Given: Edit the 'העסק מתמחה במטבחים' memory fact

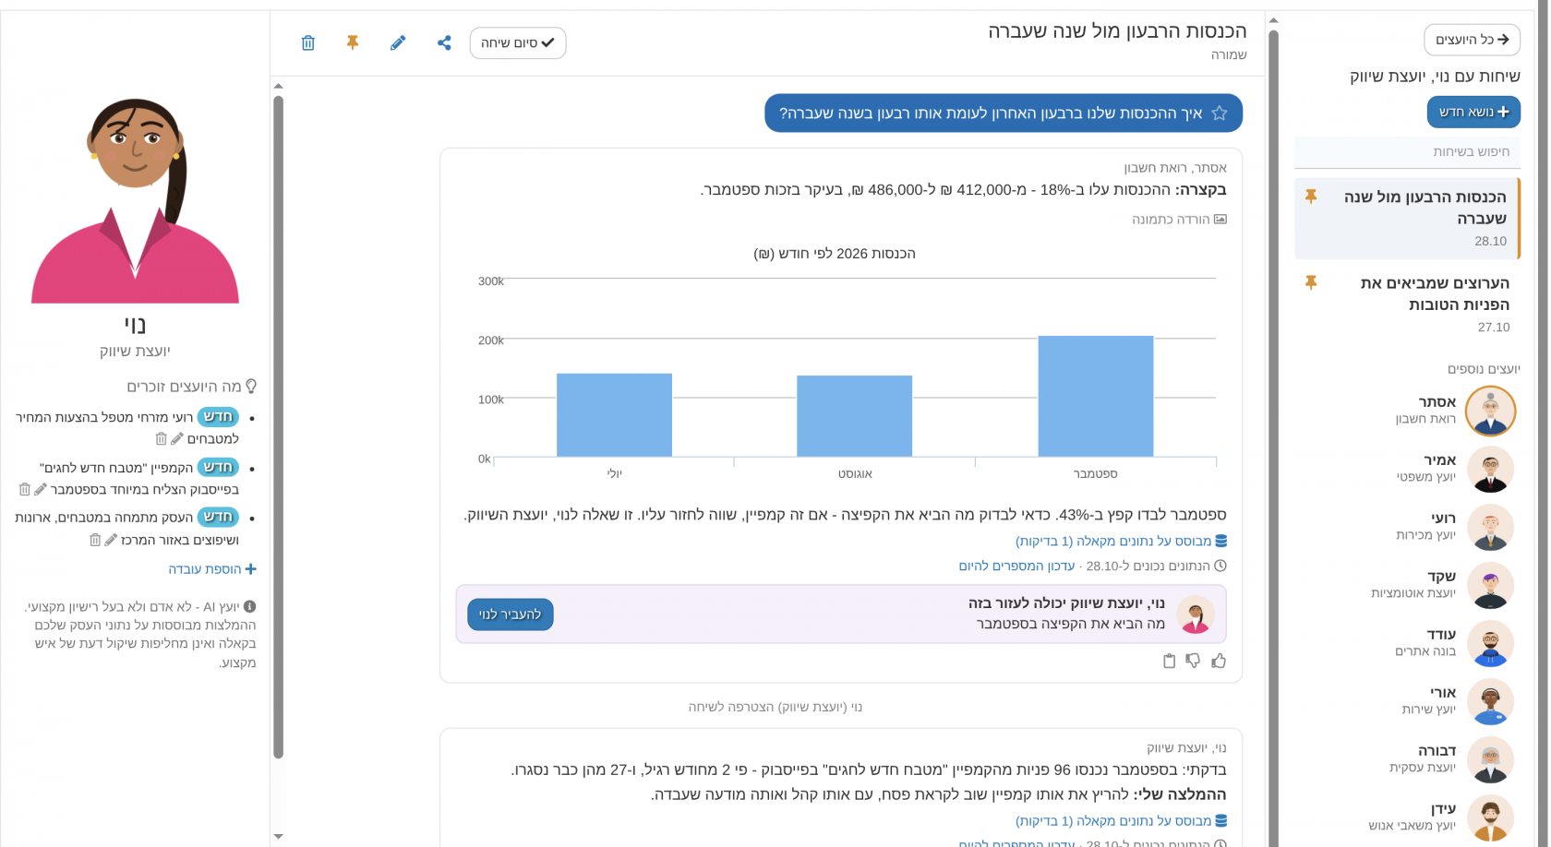Looking at the screenshot, I should coord(111,540).
